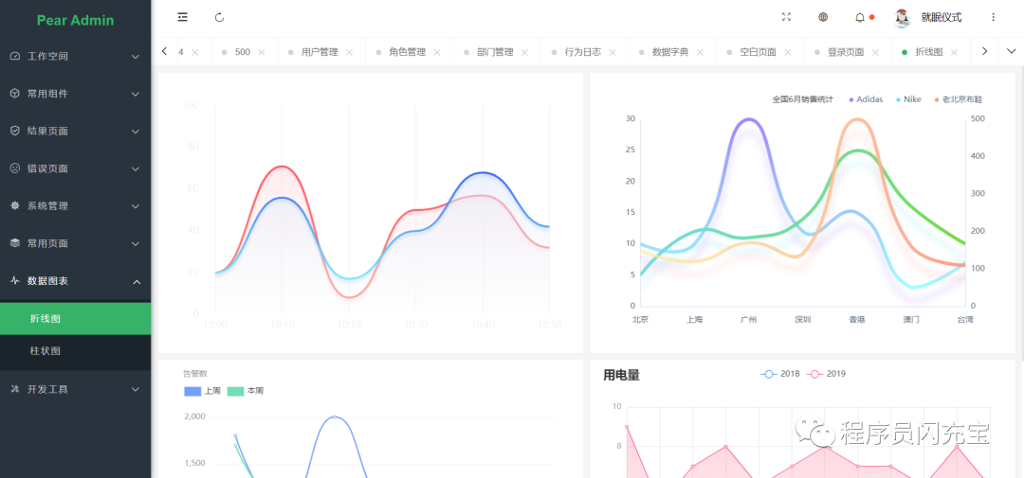Expand the 系统管理 menu
The width and height of the screenshot is (1024, 478).
click(75, 206)
